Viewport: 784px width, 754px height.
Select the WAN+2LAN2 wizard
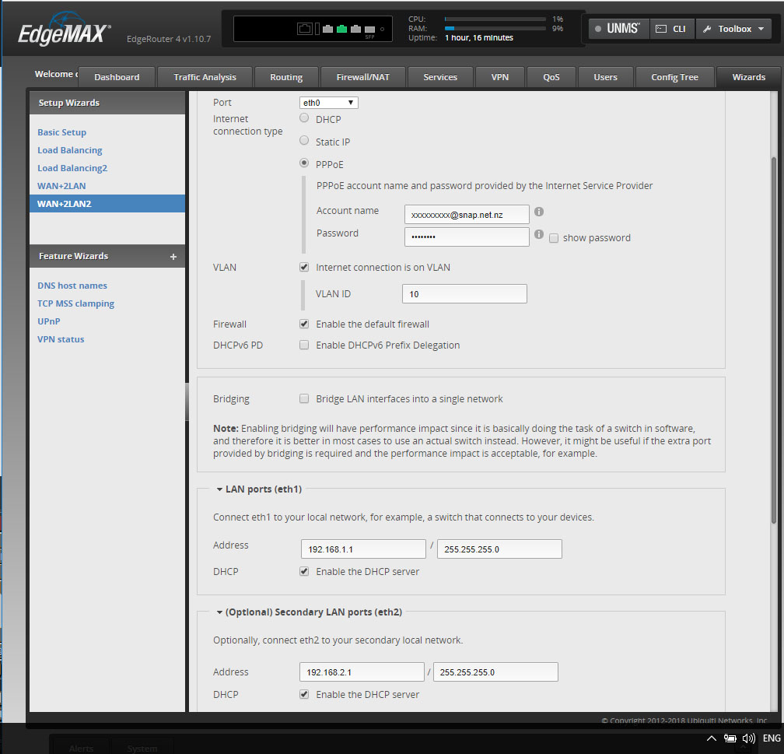click(107, 204)
